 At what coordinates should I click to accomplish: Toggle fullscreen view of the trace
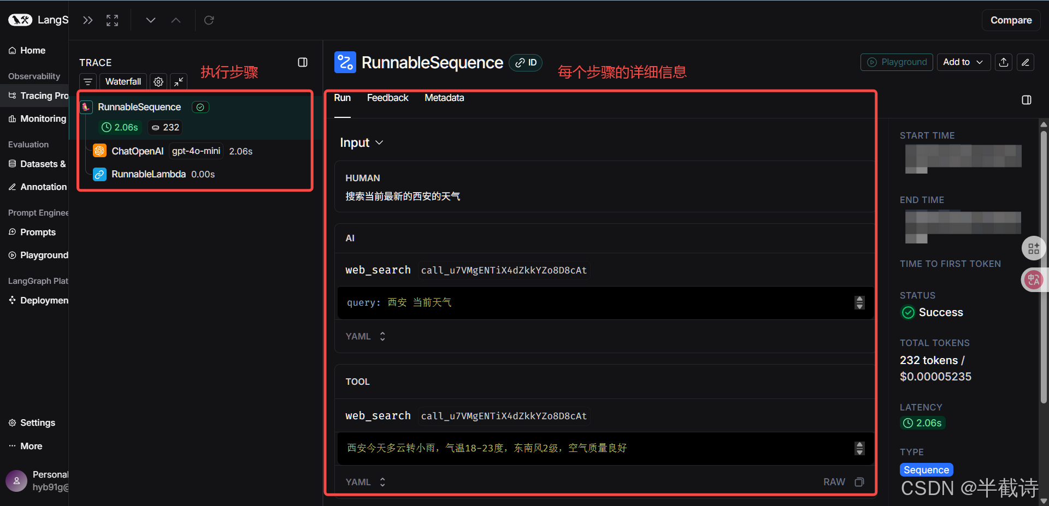coord(112,20)
